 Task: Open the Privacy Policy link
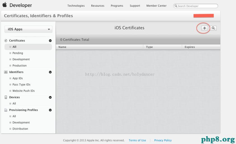coord(163,140)
